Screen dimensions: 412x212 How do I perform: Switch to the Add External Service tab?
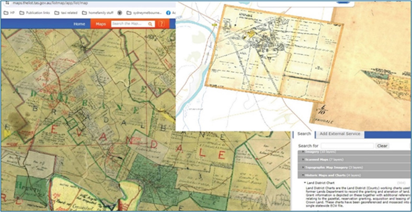coord(340,134)
